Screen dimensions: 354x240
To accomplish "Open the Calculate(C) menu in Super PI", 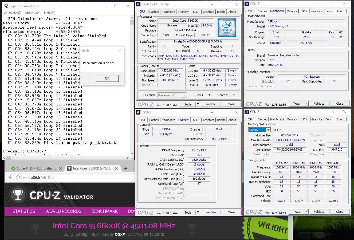I will (12, 13).
